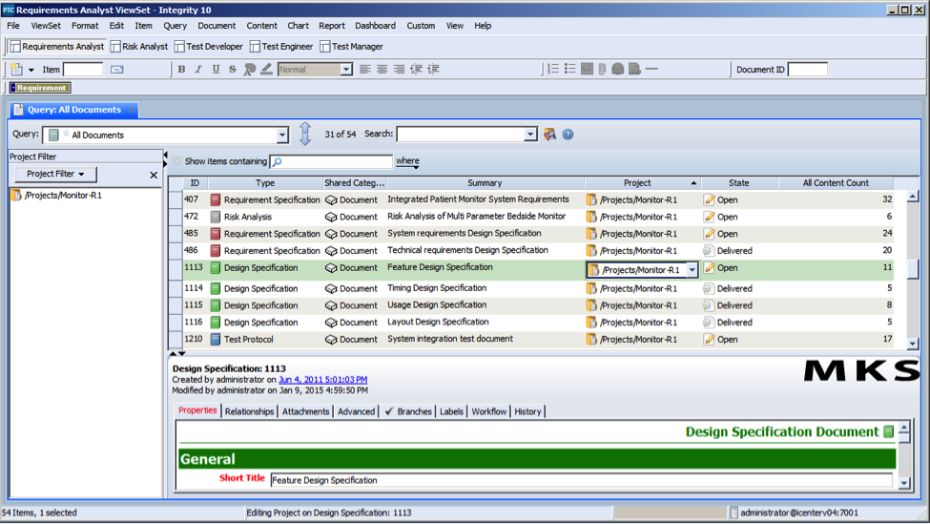Switch to the Branches tab
930x524 pixels.
tap(408, 411)
